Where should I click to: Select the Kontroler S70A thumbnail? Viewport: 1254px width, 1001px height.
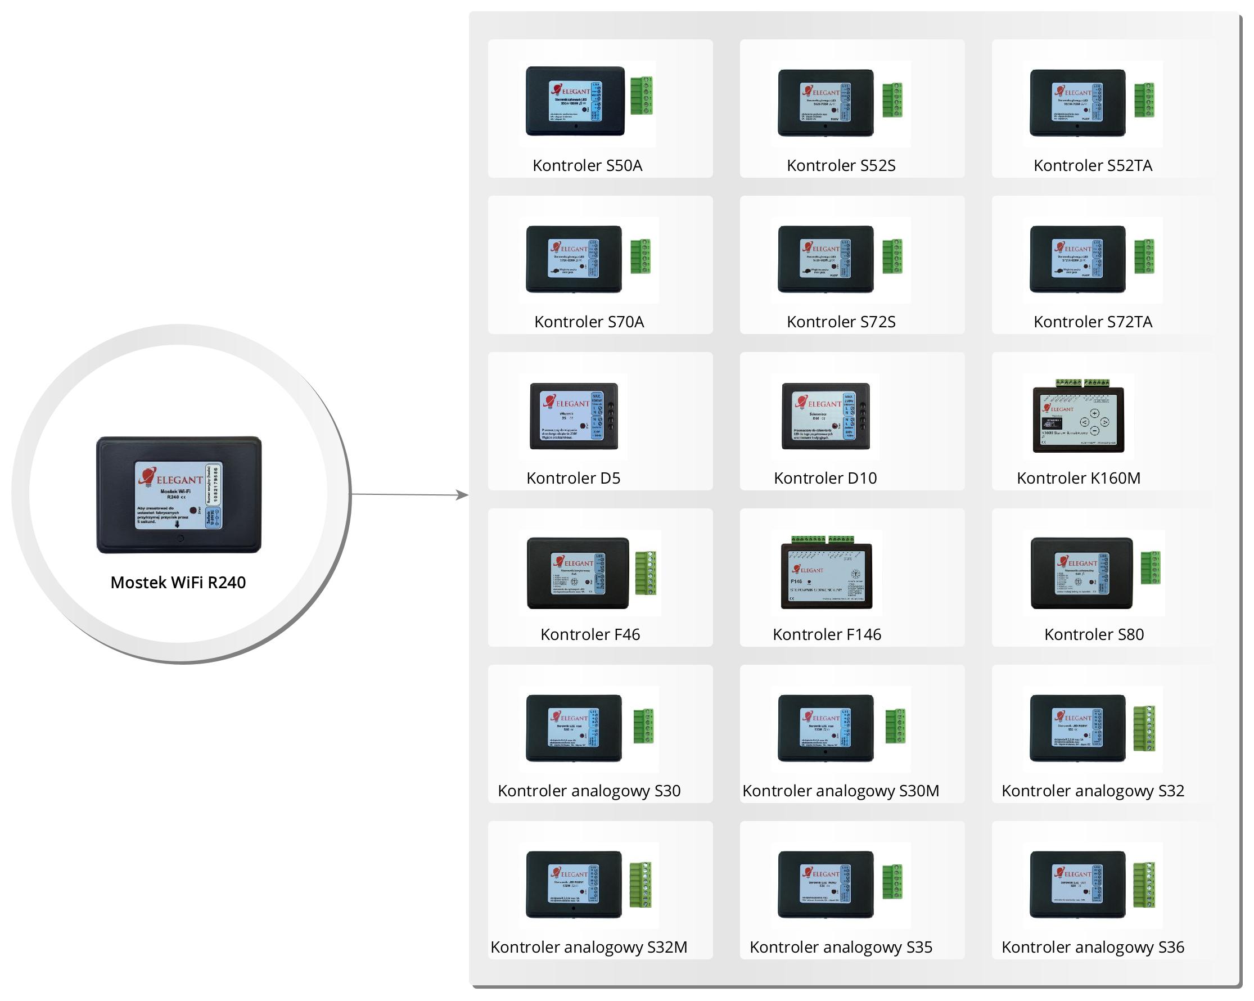point(588,259)
